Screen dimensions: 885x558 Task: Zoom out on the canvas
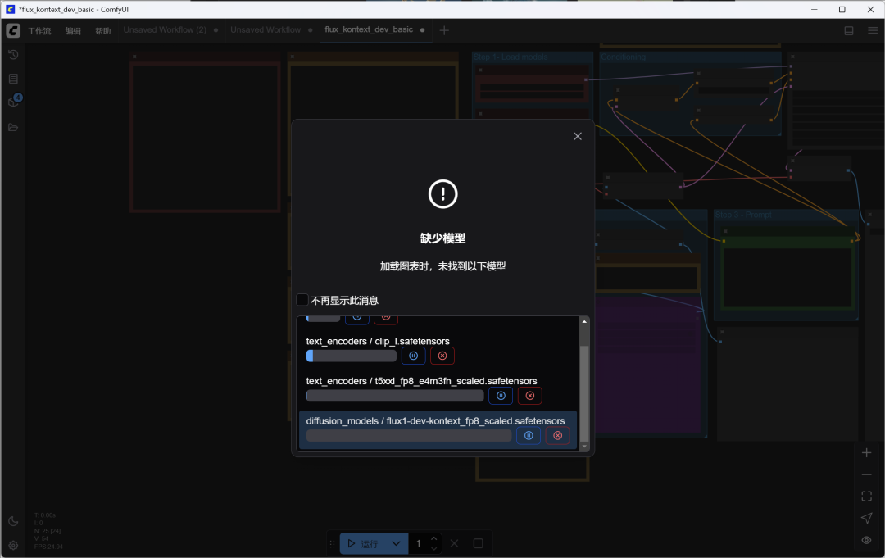[866, 474]
